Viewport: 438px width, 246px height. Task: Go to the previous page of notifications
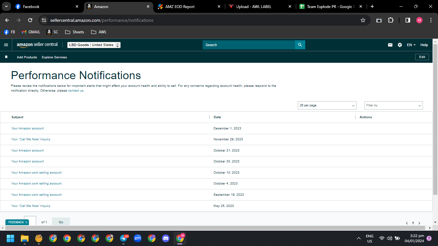[407, 223]
